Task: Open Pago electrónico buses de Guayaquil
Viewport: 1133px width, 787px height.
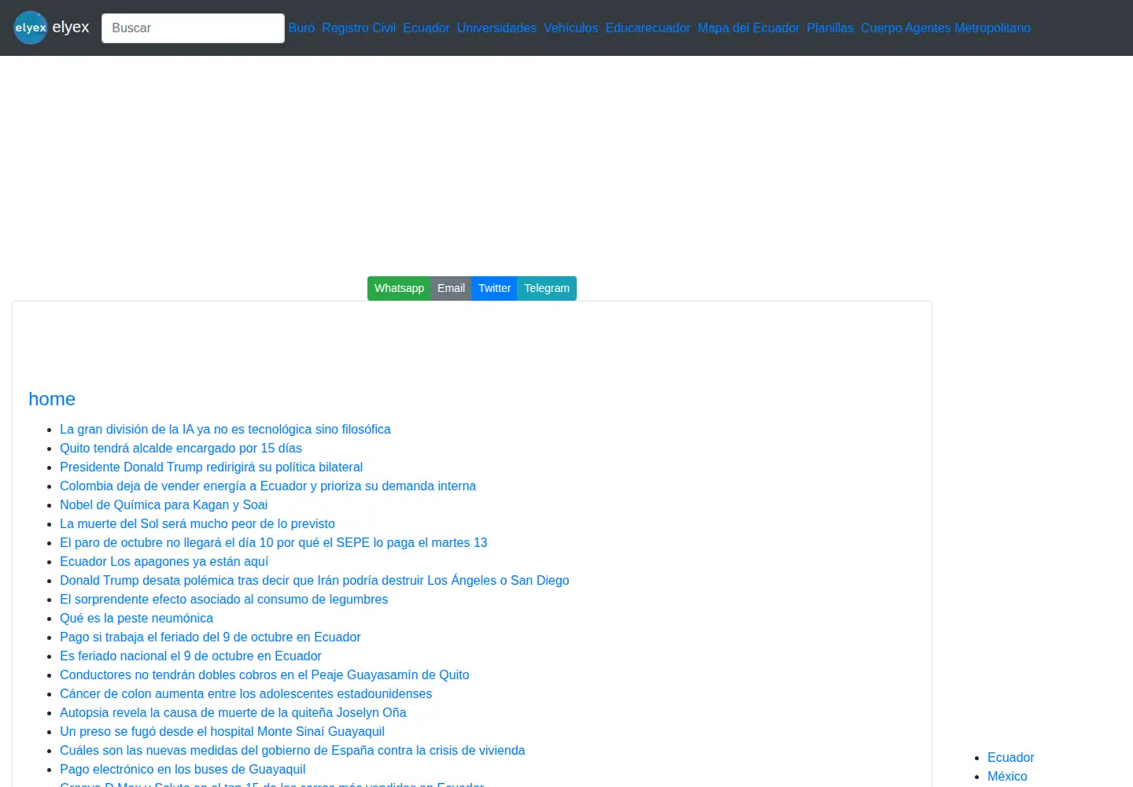Action: pos(183,769)
